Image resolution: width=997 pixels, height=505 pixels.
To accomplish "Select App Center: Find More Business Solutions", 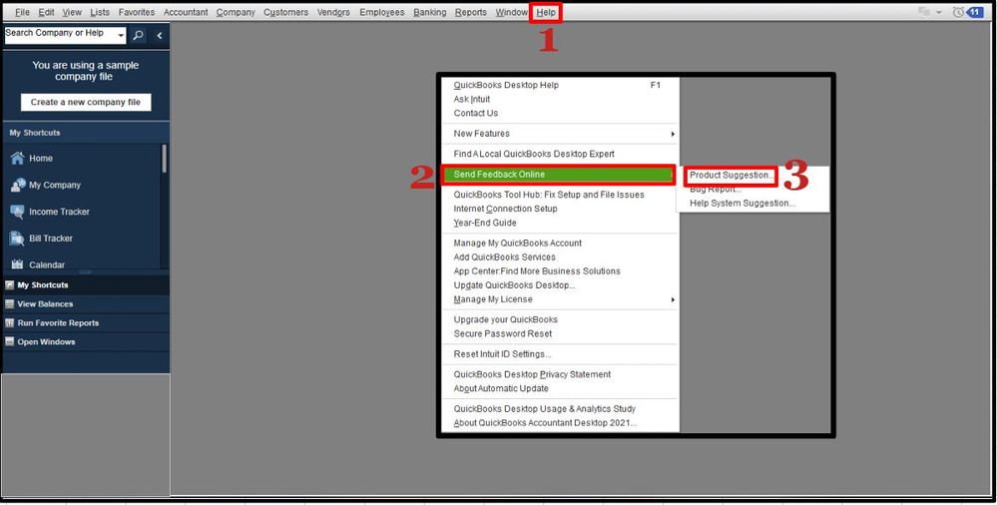I will 561,270.
